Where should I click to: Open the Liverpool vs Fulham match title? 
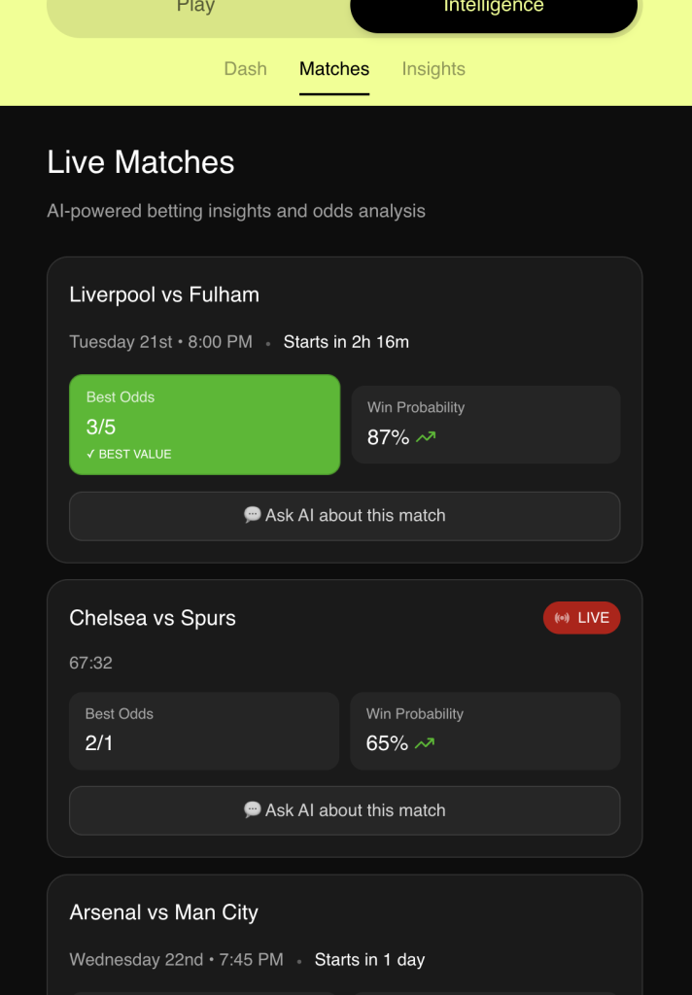(x=164, y=295)
